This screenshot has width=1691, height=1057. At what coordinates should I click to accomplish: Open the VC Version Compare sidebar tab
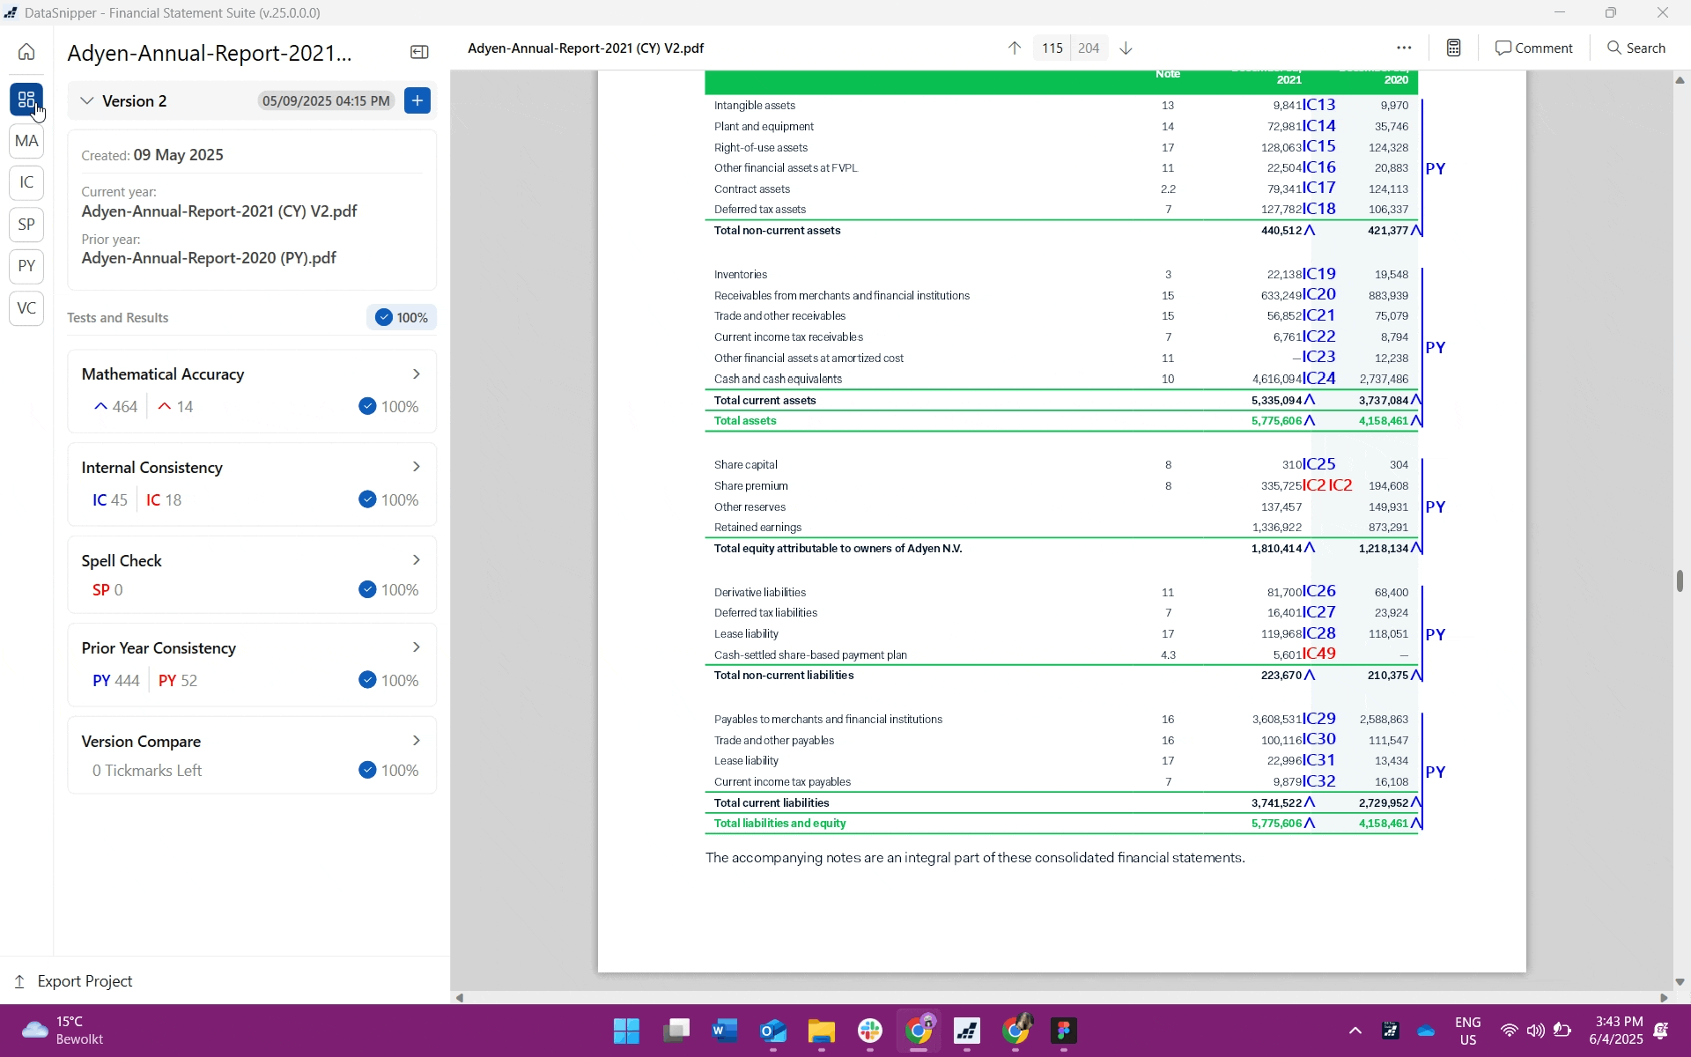(26, 308)
